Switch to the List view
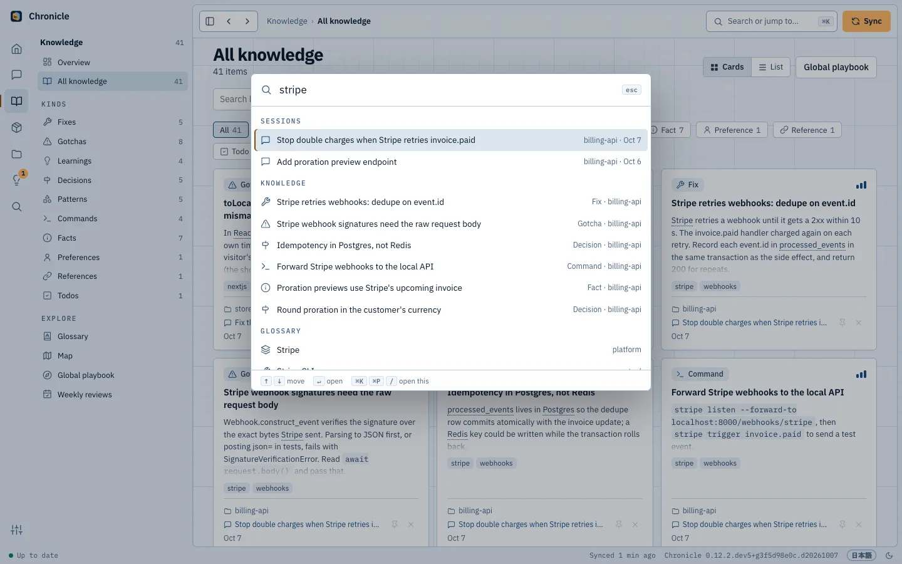The image size is (902, 564). (770, 67)
